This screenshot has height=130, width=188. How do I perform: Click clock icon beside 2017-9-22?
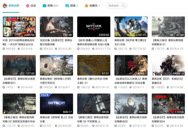(x=131, y=49)
